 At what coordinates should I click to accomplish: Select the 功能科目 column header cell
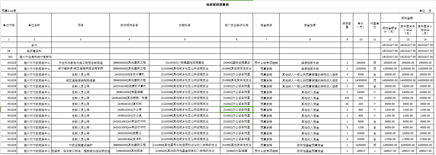pyautogui.click(x=185, y=25)
